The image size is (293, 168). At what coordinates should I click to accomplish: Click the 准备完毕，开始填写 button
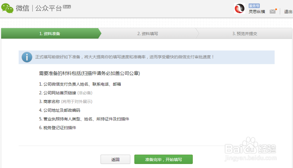click(163, 159)
